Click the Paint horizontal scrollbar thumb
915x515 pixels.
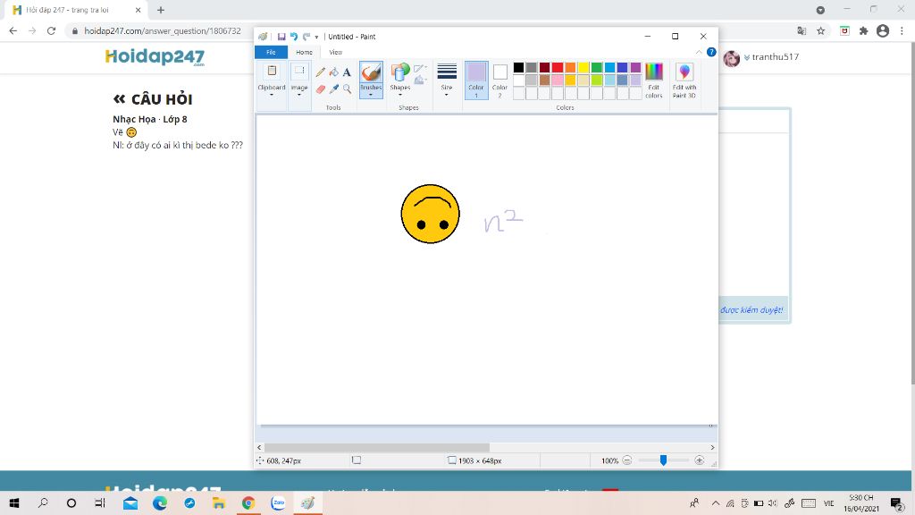pyautogui.click(x=377, y=447)
